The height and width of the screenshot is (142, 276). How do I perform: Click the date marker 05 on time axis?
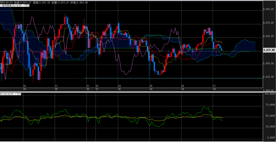[151, 86]
